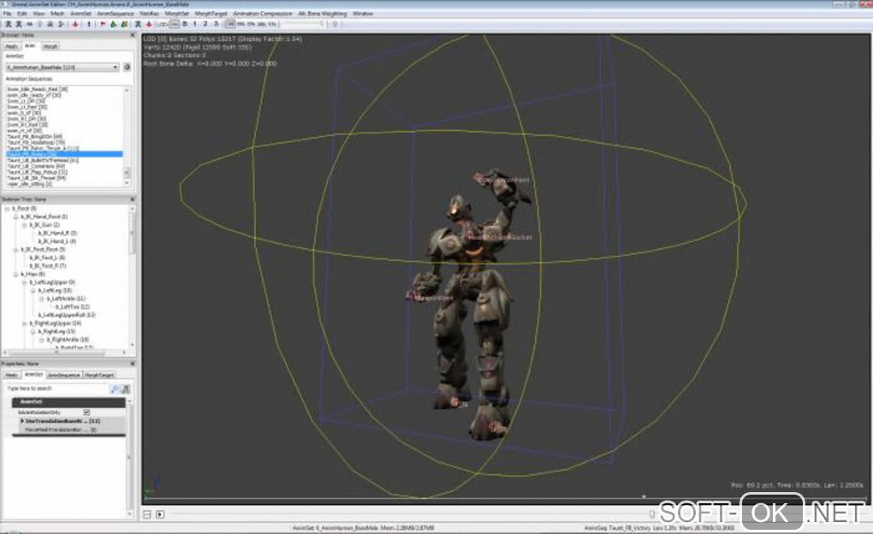Screen dimensions: 873x534
Task: Set playback speed to 100%
Action: coord(230,24)
